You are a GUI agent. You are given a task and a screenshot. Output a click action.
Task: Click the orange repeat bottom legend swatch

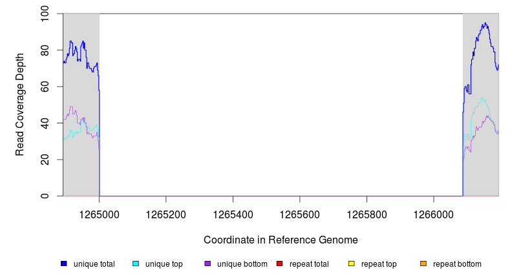(x=423, y=264)
